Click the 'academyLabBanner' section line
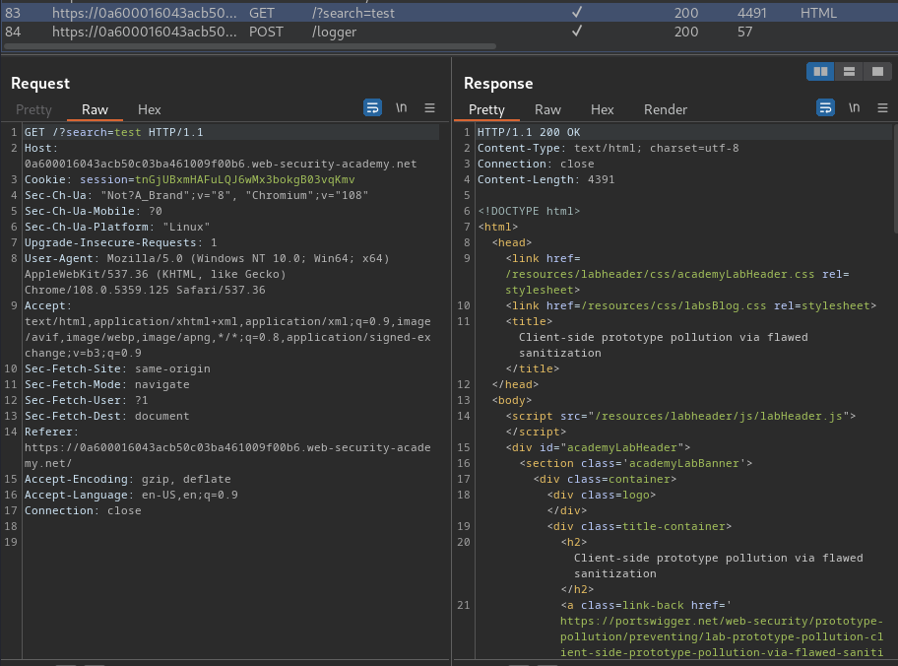Screen dimensions: 898x666 tap(636, 464)
